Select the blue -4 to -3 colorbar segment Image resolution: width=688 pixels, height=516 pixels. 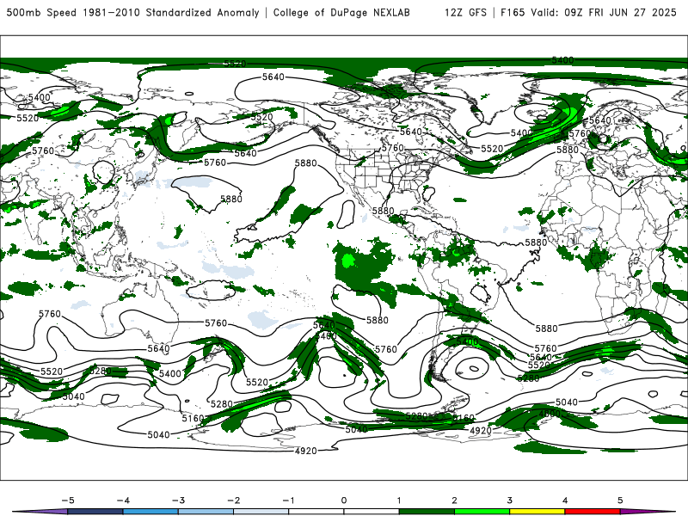[x=150, y=512]
